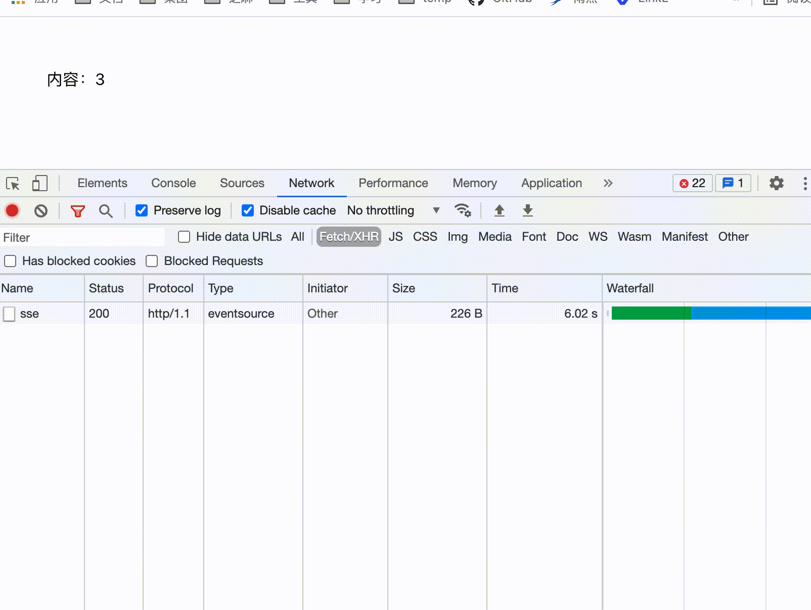This screenshot has width=811, height=610.
Task: Filter requests by WS
Action: [x=598, y=237]
